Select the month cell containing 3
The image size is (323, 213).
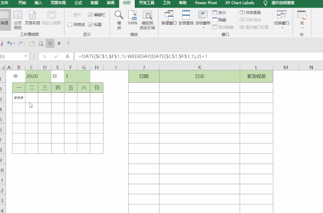tap(77, 76)
